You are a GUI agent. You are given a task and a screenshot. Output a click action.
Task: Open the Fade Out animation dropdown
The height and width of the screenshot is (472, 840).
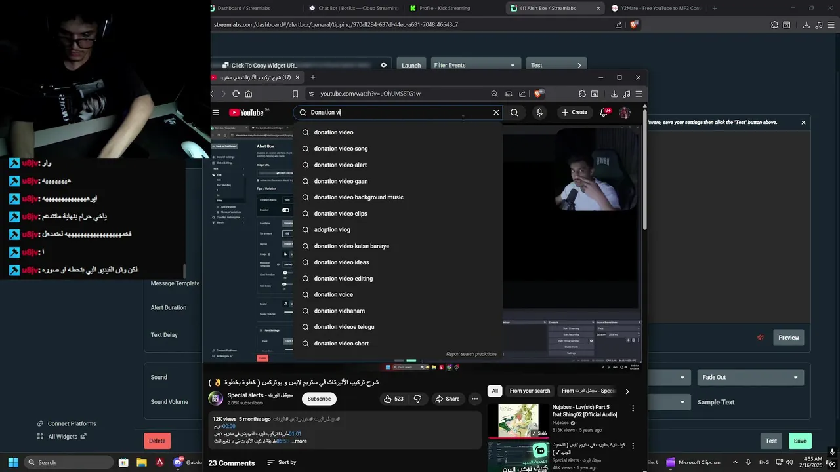click(x=749, y=377)
